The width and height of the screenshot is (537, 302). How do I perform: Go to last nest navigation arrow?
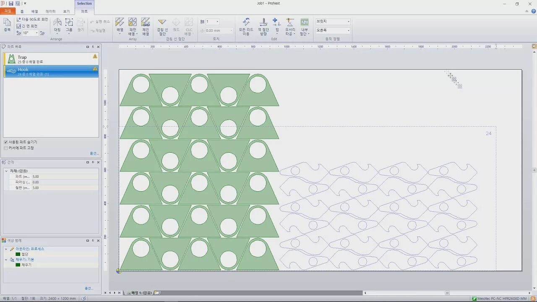pos(119,293)
